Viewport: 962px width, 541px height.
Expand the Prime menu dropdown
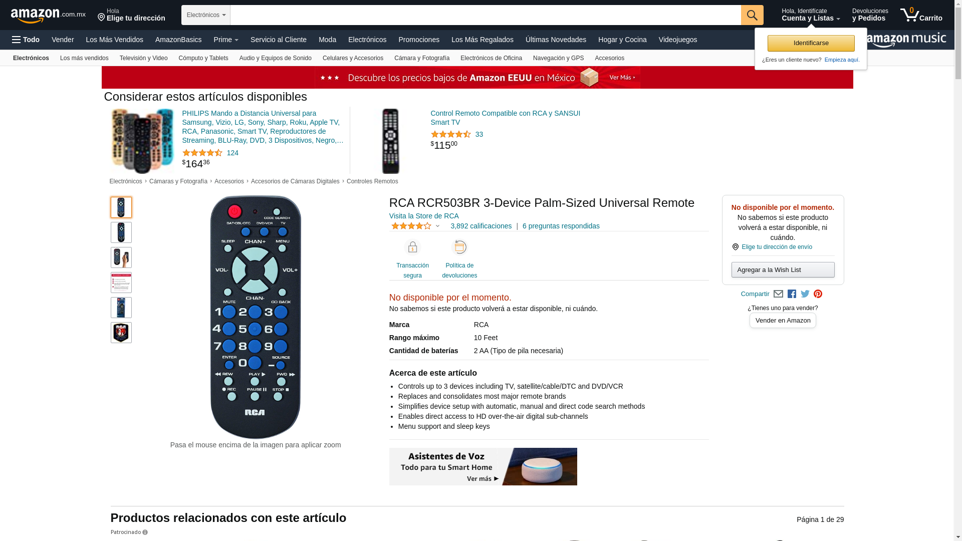(226, 40)
